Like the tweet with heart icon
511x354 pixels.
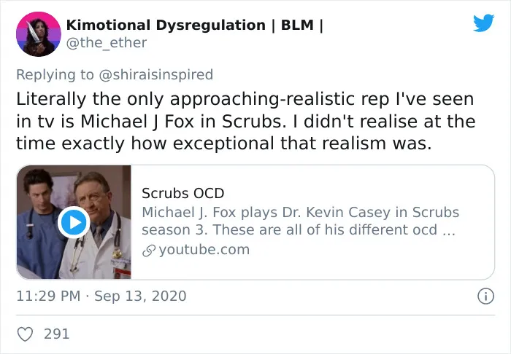point(25,334)
